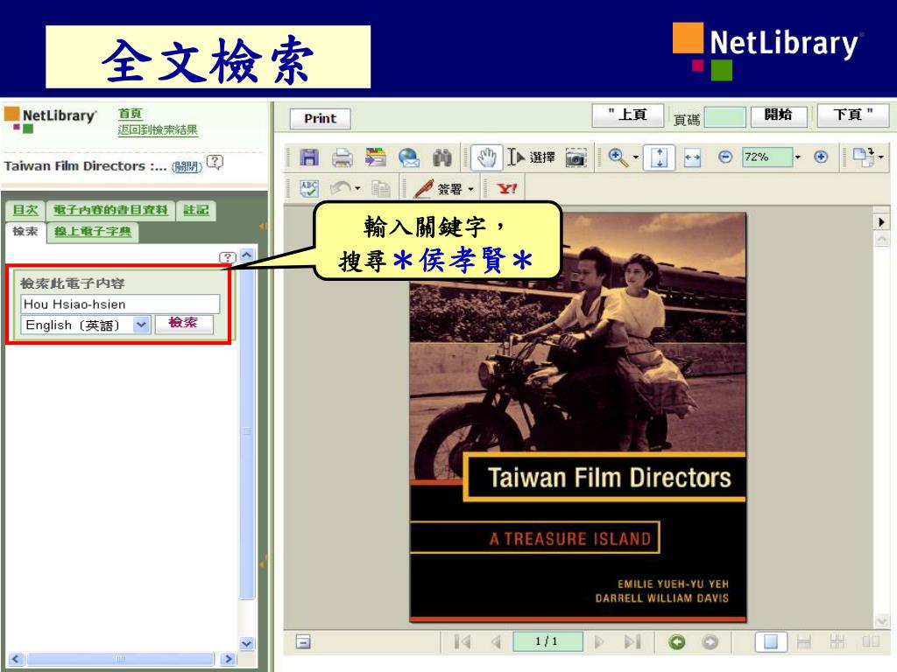Open the zoom percentage dropdown arrow
897x672 pixels.
[797, 157]
